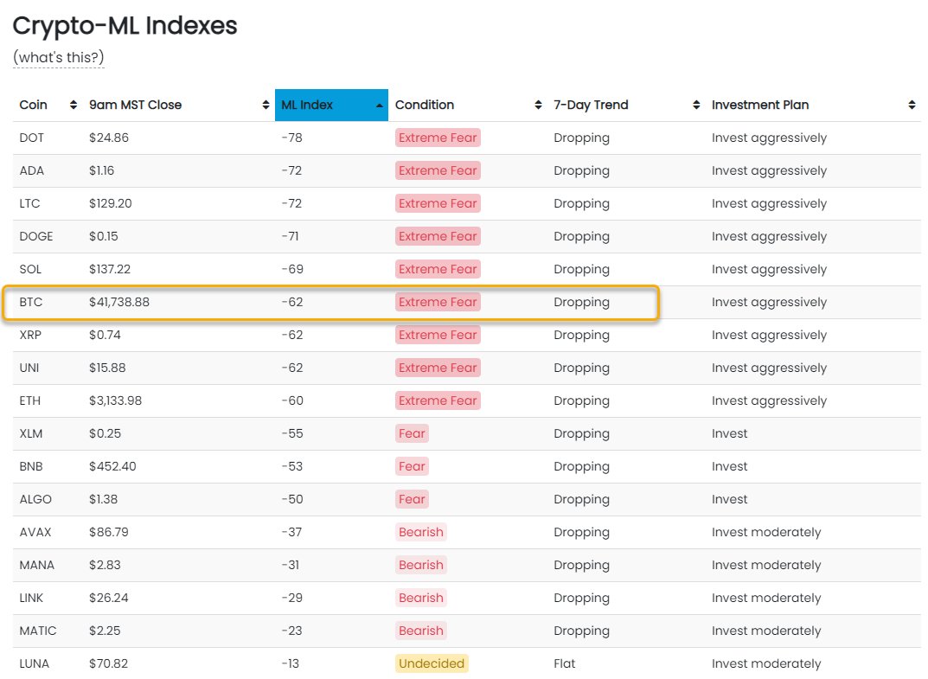This screenshot has width=928, height=679.
Task: Select the DOGE coin cell
Action: 36,236
